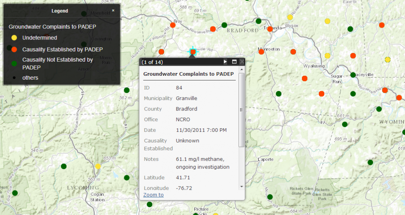Click Undetermined yellow legend swatch
The height and width of the screenshot is (215, 405).
coord(14,38)
